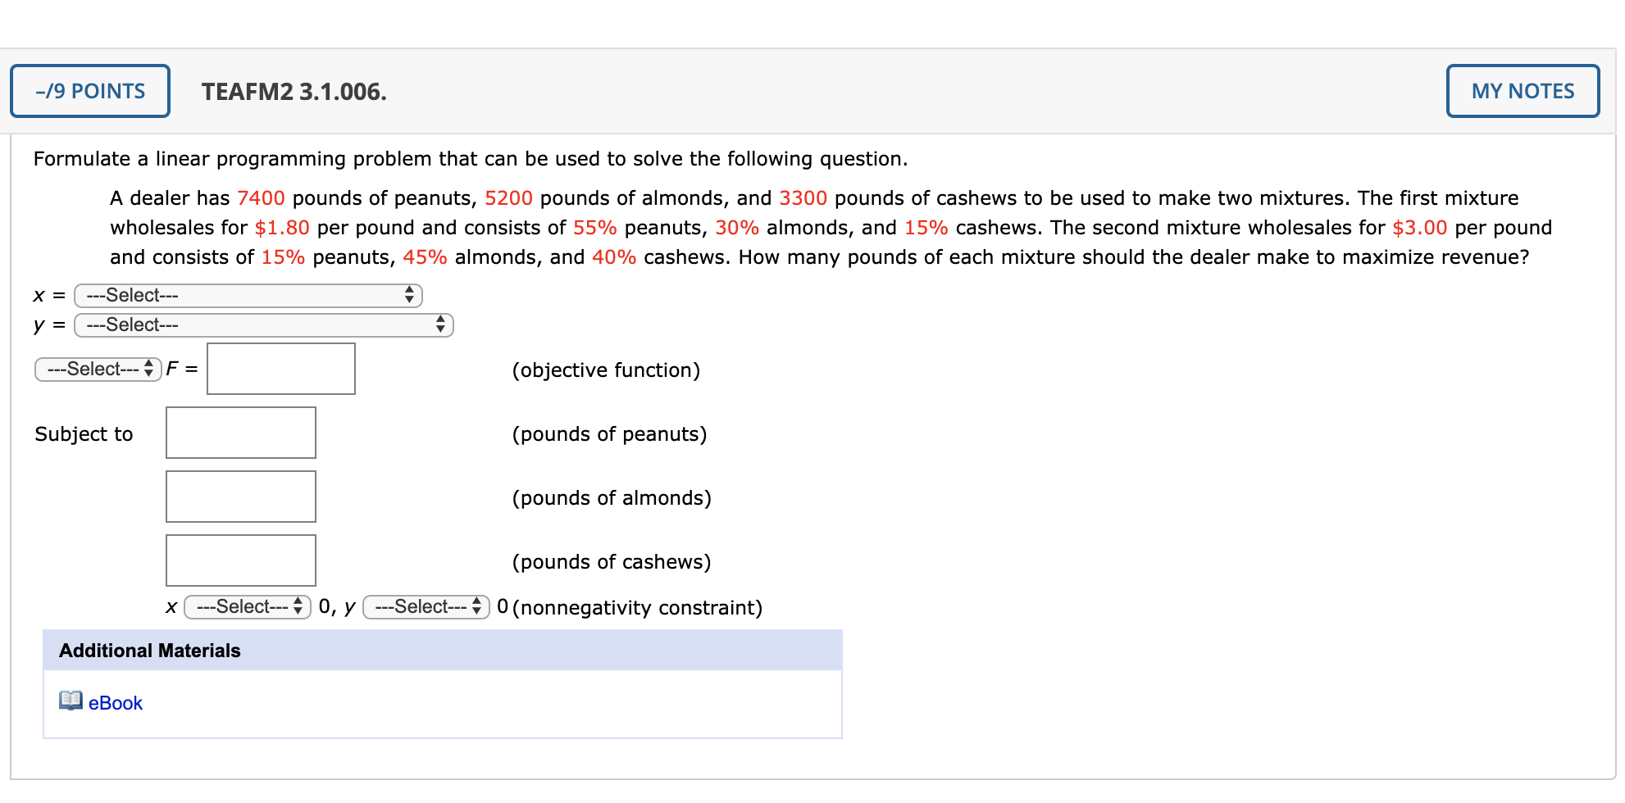Click the MY NOTES button
The height and width of the screenshot is (803, 1625).
pyautogui.click(x=1523, y=91)
